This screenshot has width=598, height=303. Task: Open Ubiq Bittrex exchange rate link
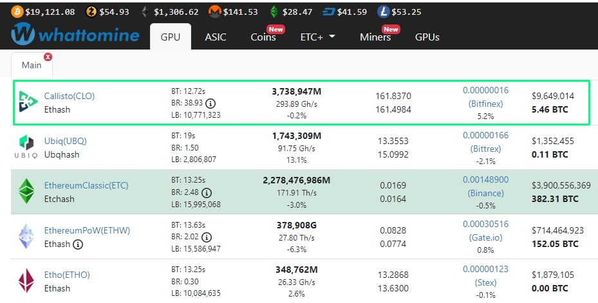click(x=485, y=142)
